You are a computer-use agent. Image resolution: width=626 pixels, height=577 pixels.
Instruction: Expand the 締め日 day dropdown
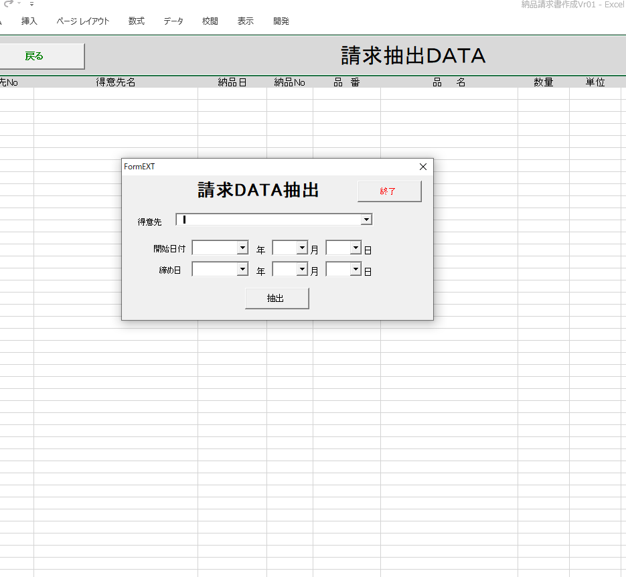356,269
